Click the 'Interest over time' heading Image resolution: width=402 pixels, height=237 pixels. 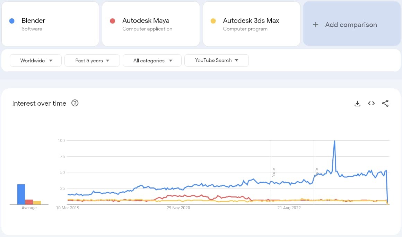tap(39, 103)
